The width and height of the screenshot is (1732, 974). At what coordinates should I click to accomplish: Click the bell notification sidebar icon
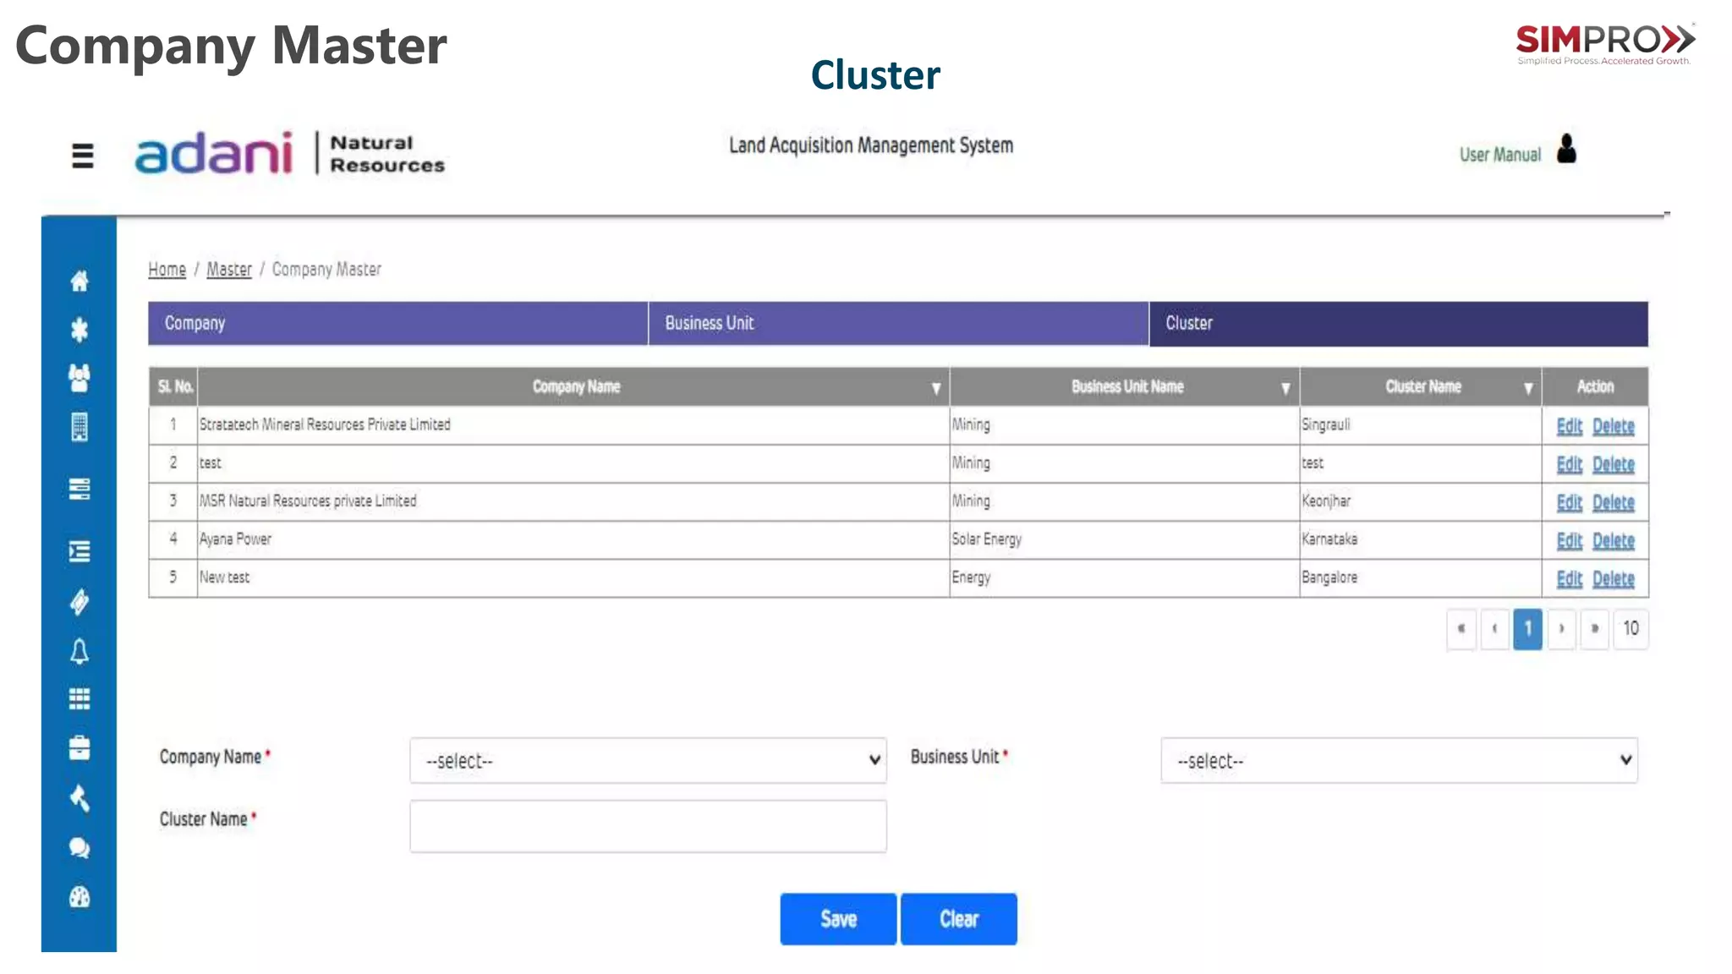click(79, 651)
